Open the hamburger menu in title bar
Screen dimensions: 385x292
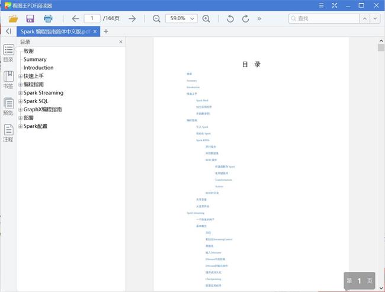point(321,5)
